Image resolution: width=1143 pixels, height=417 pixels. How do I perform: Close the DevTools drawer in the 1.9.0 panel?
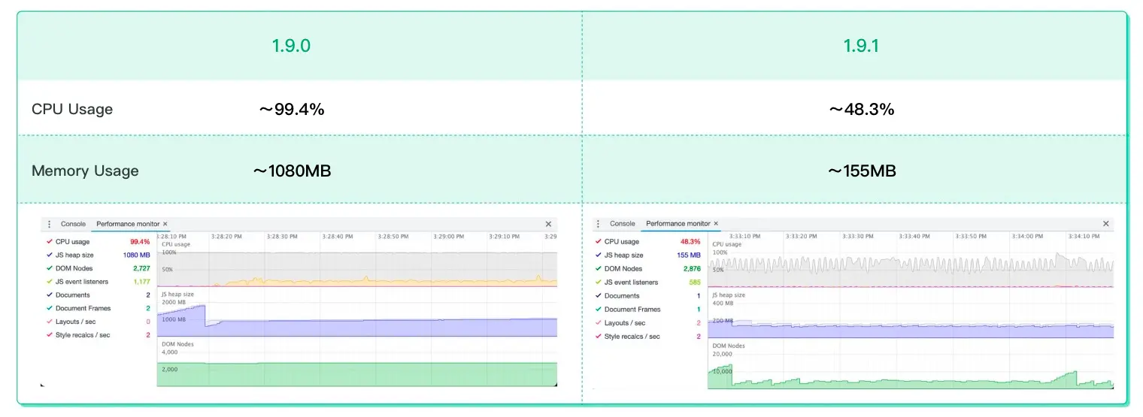pos(548,224)
